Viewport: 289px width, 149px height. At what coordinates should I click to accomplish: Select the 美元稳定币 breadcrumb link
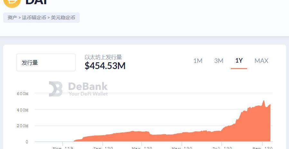pos(63,18)
